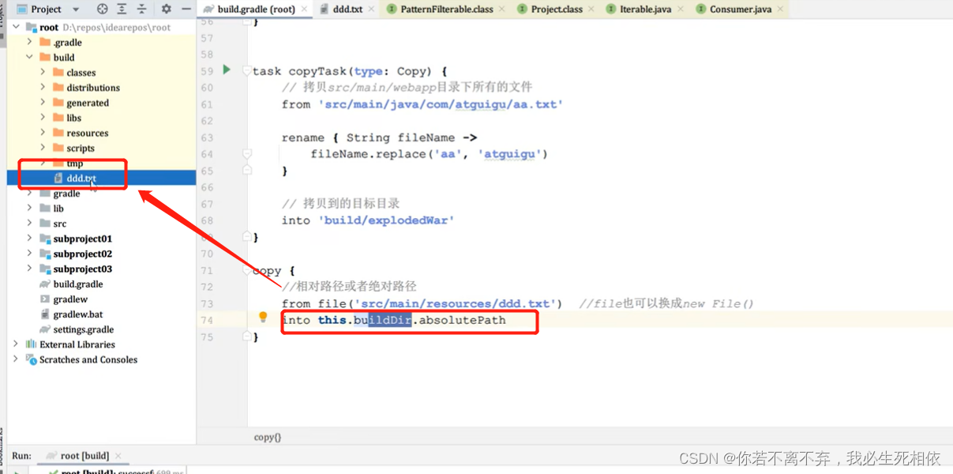The height and width of the screenshot is (474, 953).
Task: Select the subproject02 tree row
Action: [101, 254]
